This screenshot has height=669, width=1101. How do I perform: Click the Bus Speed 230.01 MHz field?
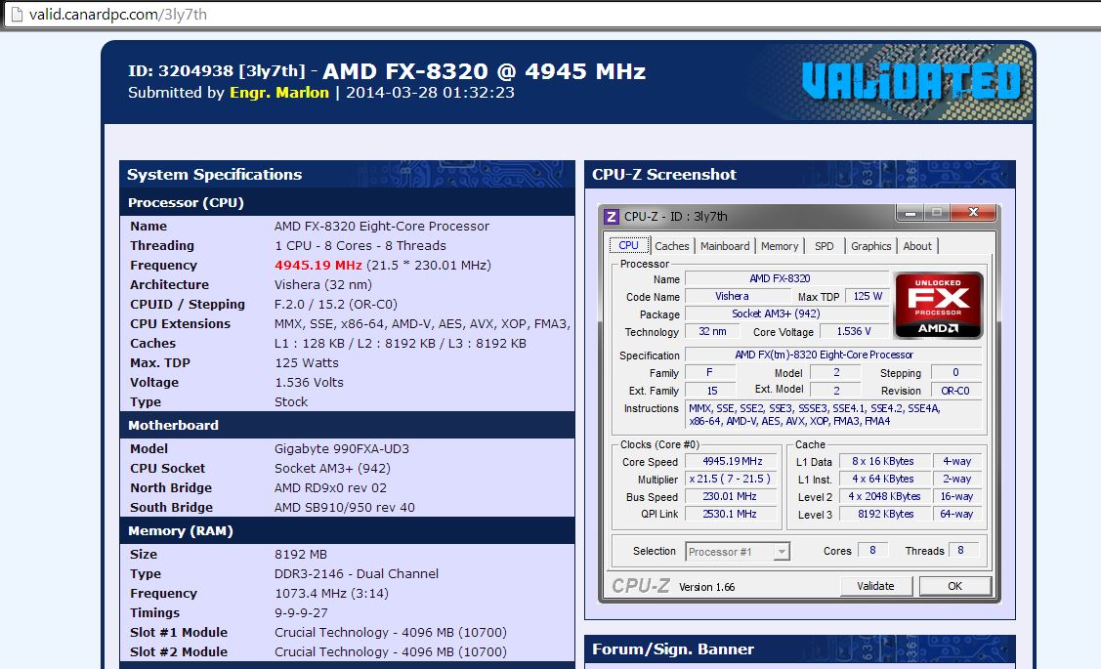(x=731, y=496)
